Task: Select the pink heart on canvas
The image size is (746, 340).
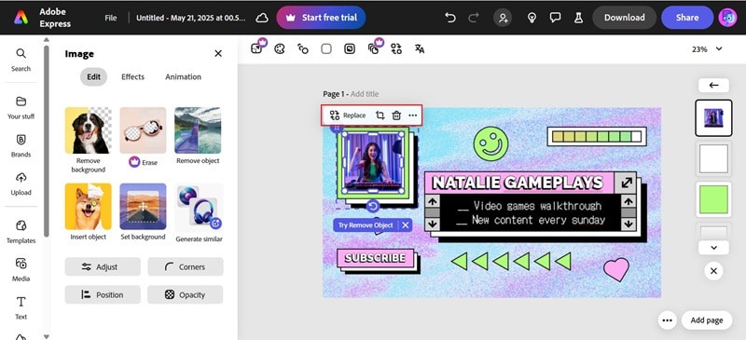Action: click(x=616, y=269)
